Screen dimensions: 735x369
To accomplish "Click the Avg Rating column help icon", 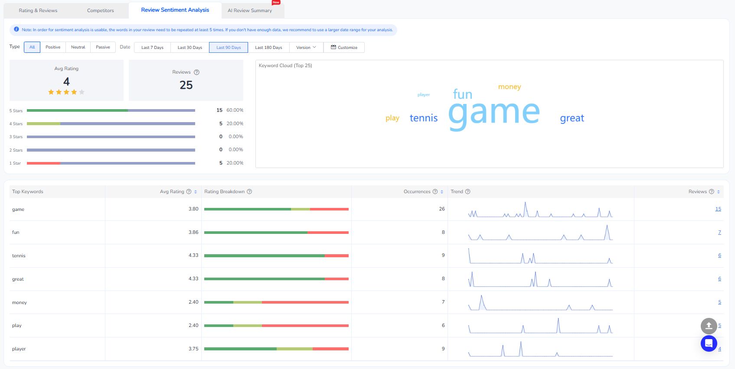I will [x=189, y=191].
